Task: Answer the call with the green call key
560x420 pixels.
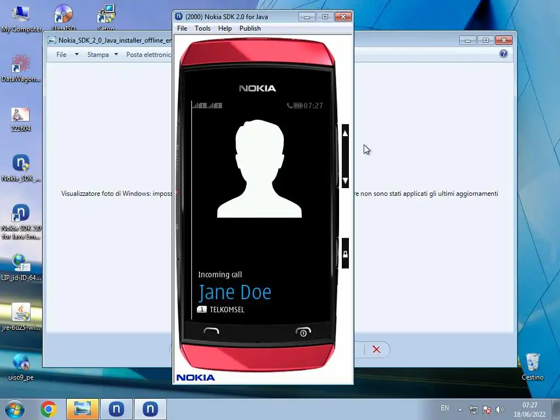Action: [x=212, y=331]
